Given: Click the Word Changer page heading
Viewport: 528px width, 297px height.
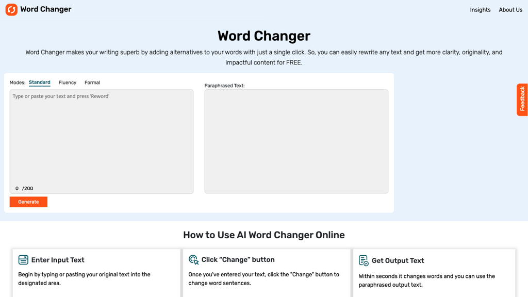Looking at the screenshot, I should [x=263, y=36].
